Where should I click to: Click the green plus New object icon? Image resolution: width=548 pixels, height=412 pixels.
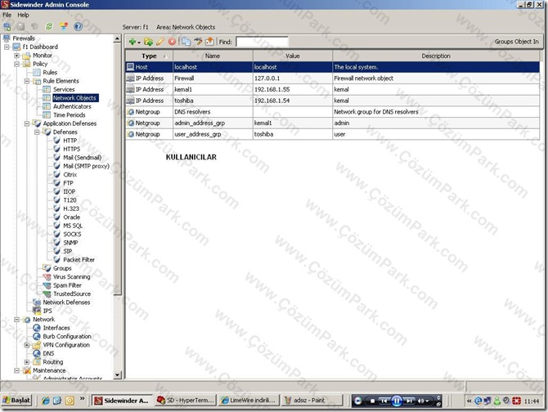tap(133, 42)
